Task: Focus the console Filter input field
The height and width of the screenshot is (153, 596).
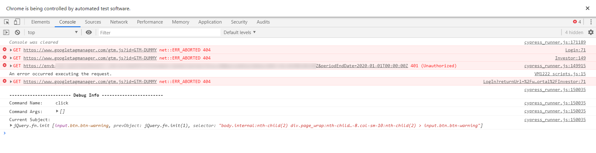Action: (x=159, y=33)
